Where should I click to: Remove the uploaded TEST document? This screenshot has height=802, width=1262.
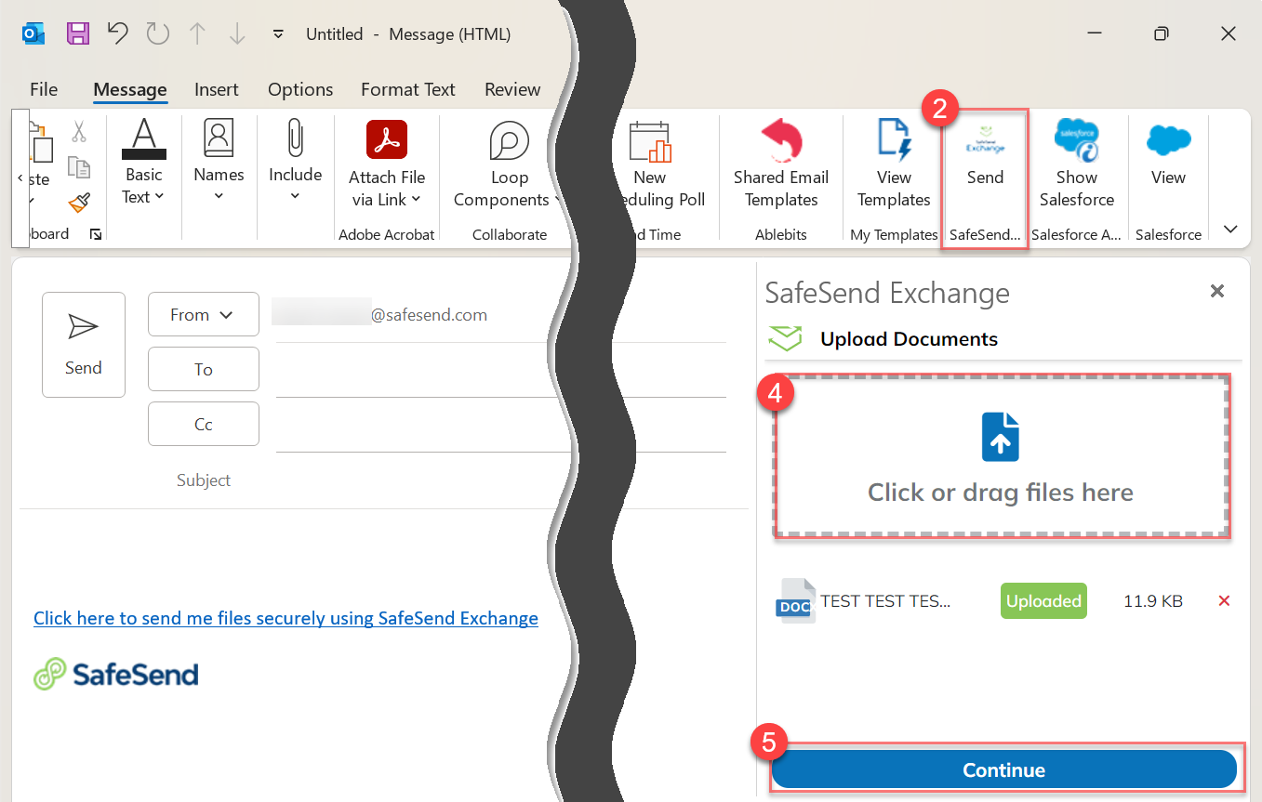(1224, 600)
